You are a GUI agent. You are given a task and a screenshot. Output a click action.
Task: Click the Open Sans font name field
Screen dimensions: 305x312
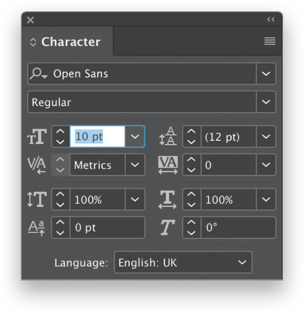(x=142, y=74)
